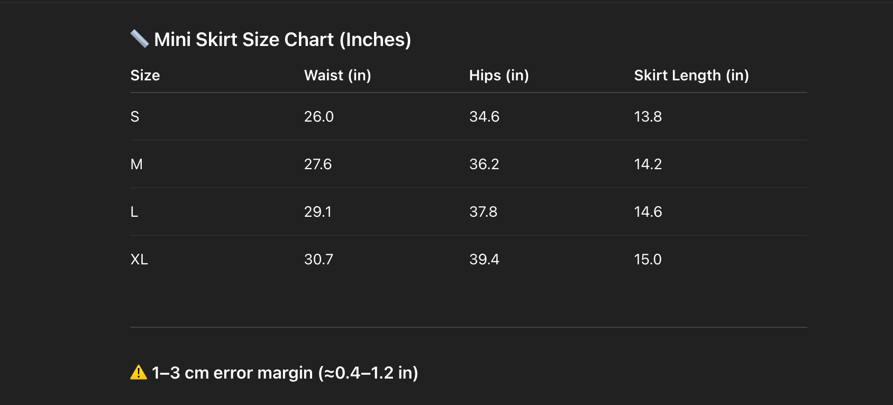Select the 39.4 hips measurement cell
The image size is (893, 405).
tap(484, 260)
